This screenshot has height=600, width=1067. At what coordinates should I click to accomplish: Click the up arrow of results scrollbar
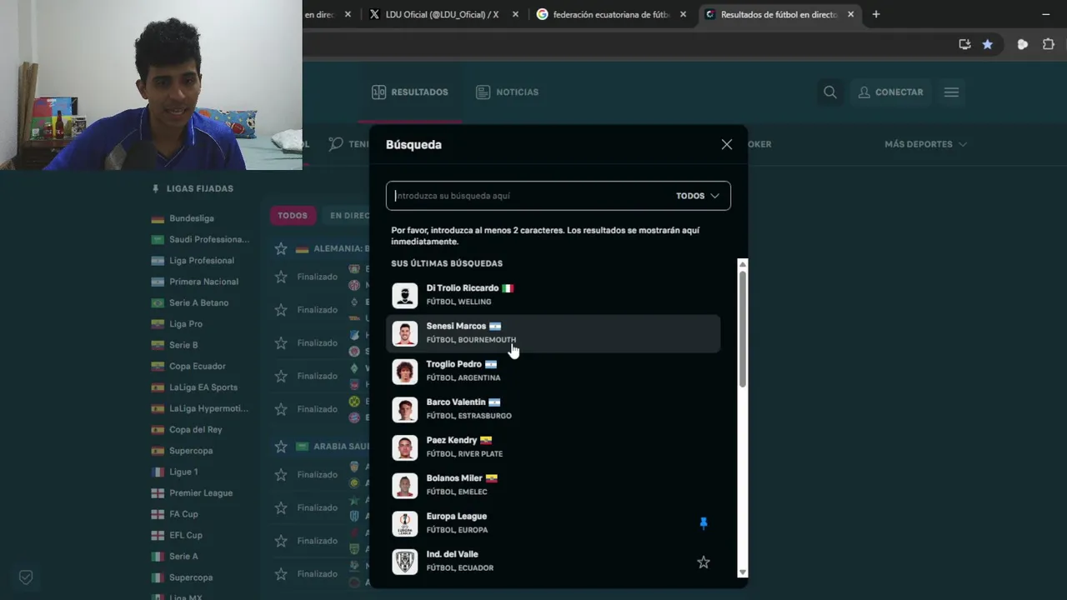click(x=743, y=264)
